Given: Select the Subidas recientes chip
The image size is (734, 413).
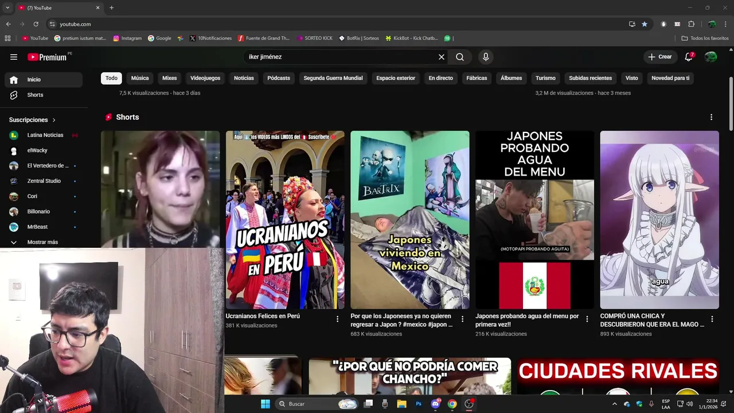Looking at the screenshot, I should [x=591, y=78].
